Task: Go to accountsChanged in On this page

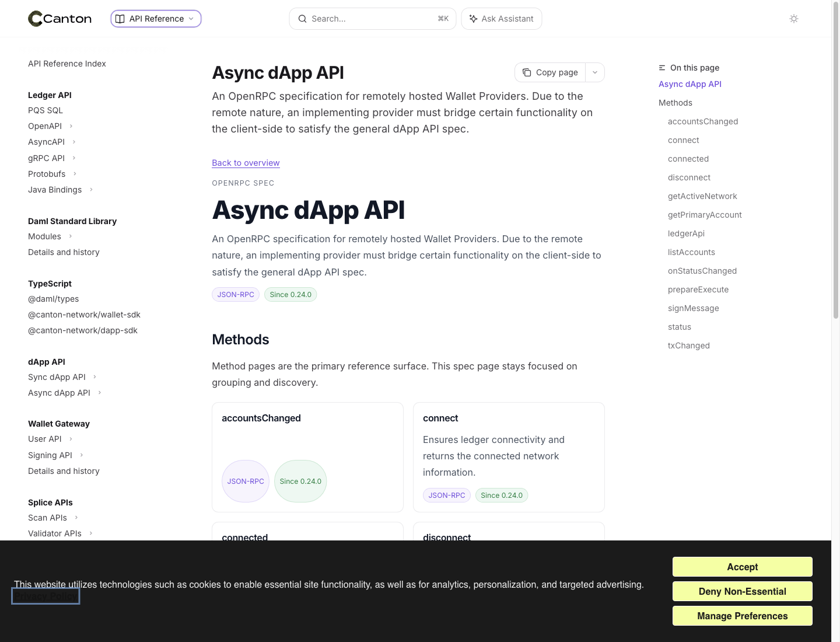Action: click(x=703, y=121)
